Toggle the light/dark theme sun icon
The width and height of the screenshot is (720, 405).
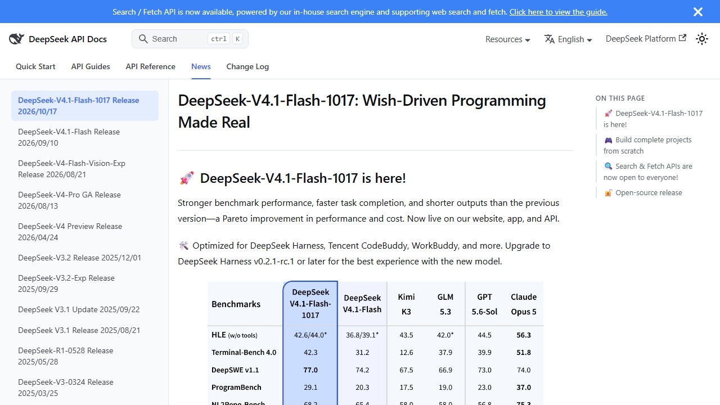coord(701,39)
